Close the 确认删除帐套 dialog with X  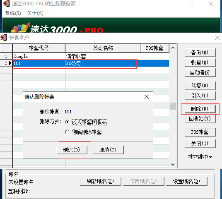147,97
